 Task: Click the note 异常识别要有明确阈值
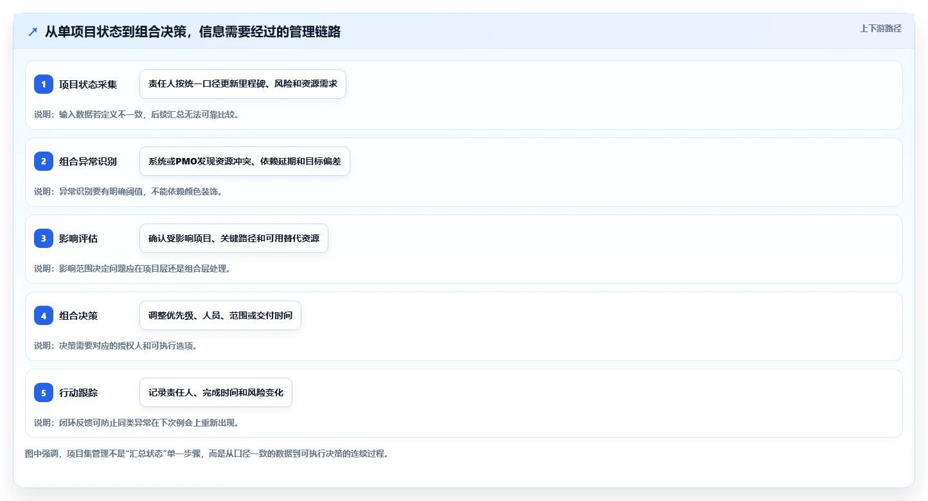click(128, 191)
